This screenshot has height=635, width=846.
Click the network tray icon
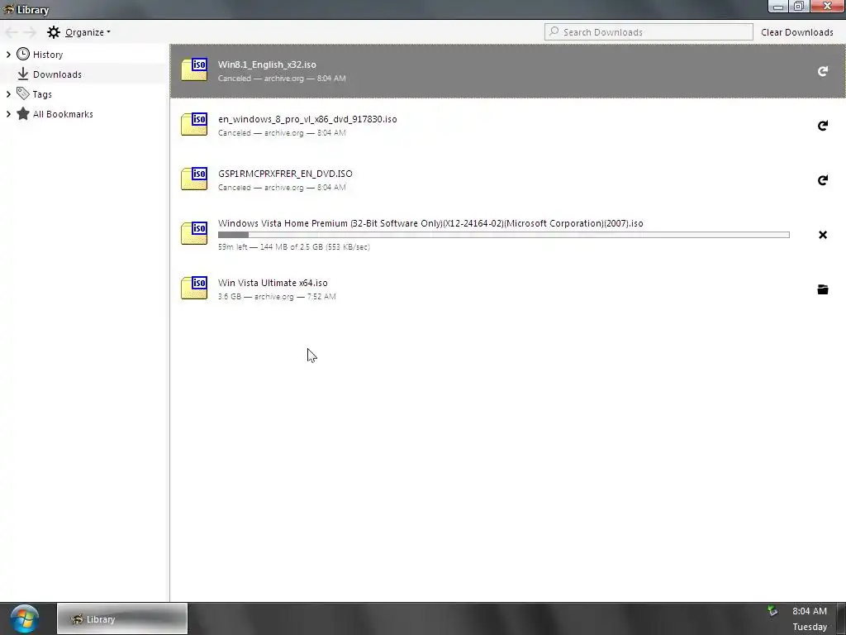[772, 611]
